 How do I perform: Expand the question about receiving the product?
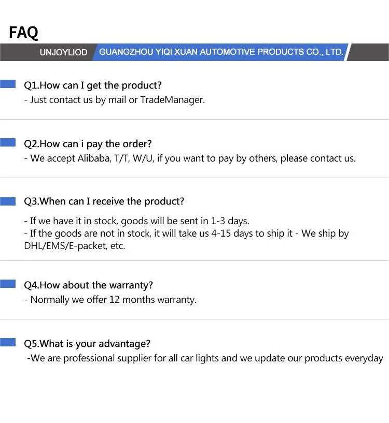click(x=104, y=201)
